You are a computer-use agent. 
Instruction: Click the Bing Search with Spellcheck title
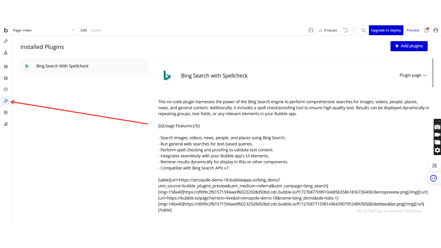click(x=214, y=76)
